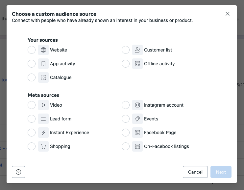This screenshot has height=190, width=244.
Task: Click the 'Your sources' heading
Action: [x=43, y=40]
